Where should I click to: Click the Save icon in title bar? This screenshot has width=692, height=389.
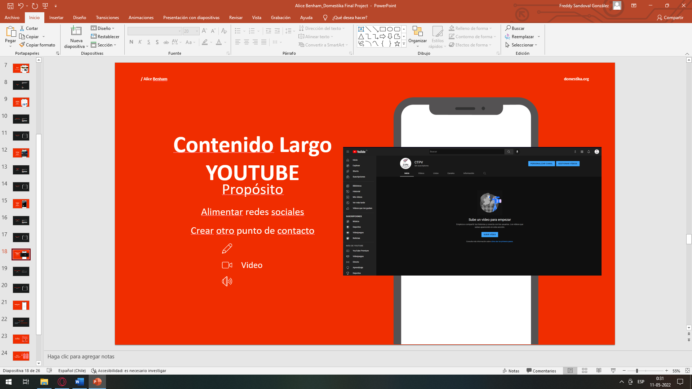(x=10, y=6)
